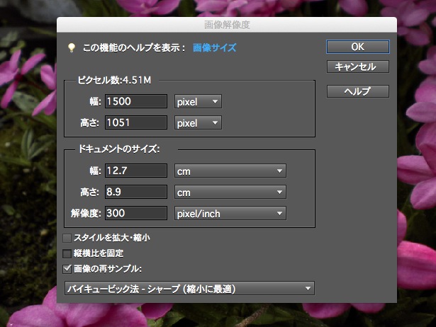Focus the pixel height field showing 1051
The width and height of the screenshot is (436, 327).
click(x=135, y=122)
